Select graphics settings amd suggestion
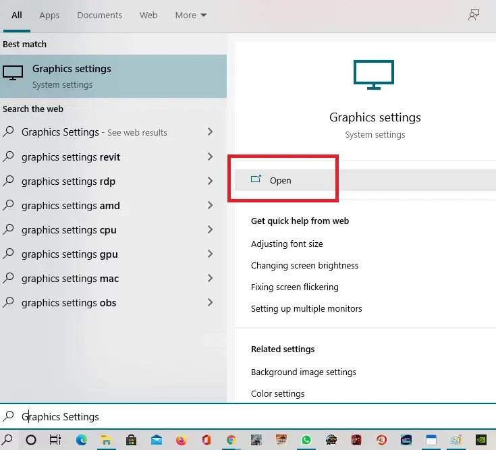Image resolution: width=496 pixels, height=450 pixels. (x=113, y=205)
